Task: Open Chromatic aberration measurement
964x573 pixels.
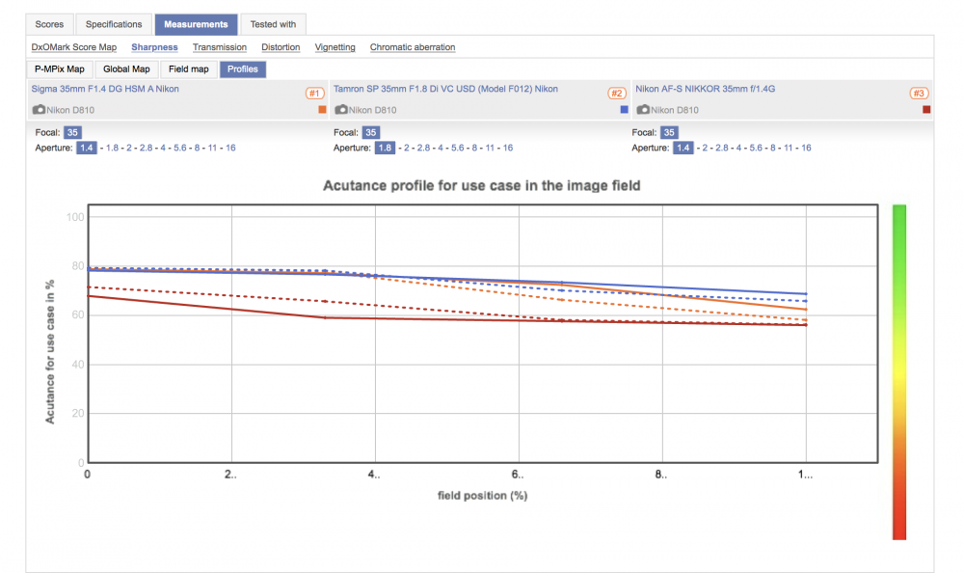Action: coord(413,46)
